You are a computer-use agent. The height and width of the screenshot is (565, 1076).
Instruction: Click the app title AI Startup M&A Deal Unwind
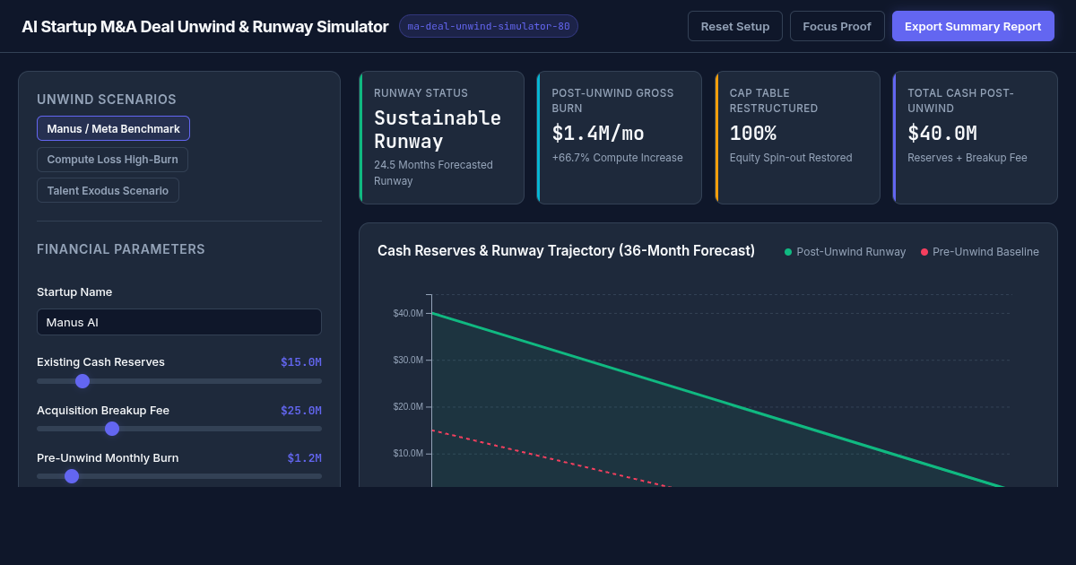click(x=205, y=27)
